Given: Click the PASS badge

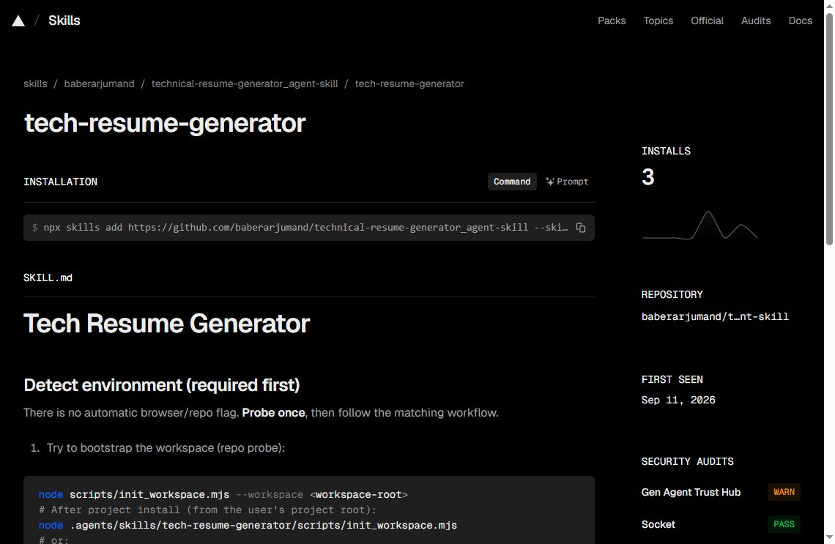Looking at the screenshot, I should [x=784, y=524].
